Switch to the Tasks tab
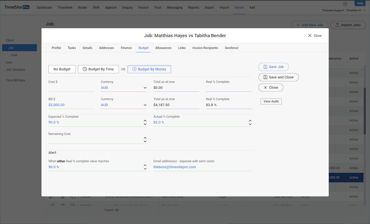This screenshot has width=370, height=224. tap(72, 48)
